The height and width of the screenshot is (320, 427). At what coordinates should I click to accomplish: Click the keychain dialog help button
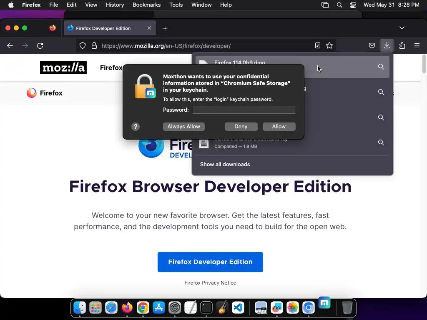136,127
